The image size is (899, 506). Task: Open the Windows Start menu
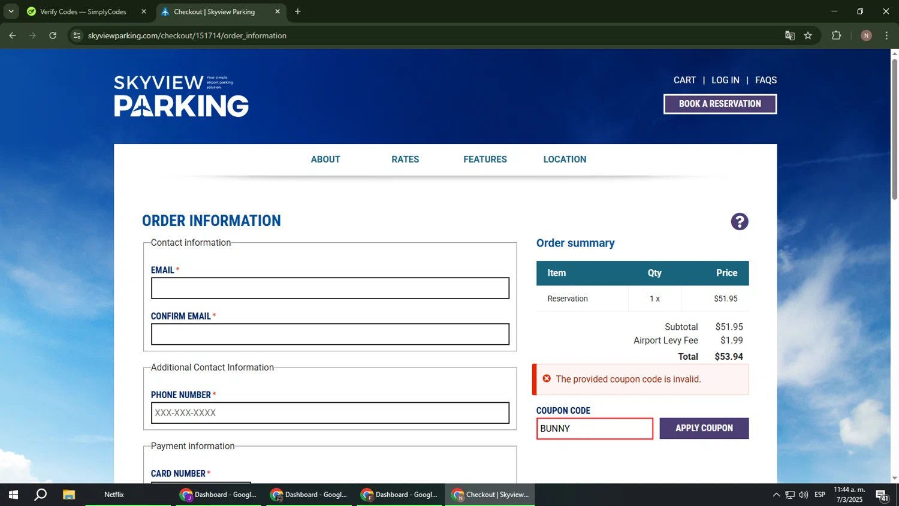(13, 495)
